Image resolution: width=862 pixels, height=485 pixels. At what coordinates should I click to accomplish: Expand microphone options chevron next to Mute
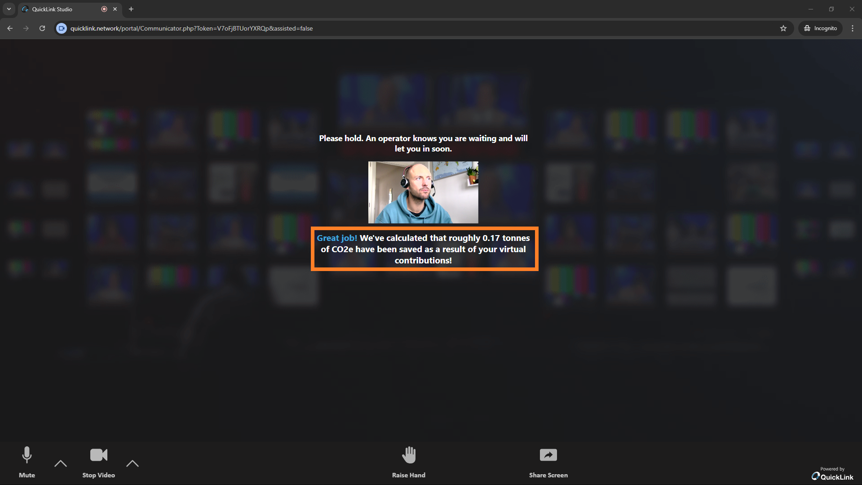pyautogui.click(x=61, y=463)
